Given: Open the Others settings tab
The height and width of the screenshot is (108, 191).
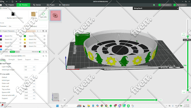Looking at the screenshot, I should point(36,59).
